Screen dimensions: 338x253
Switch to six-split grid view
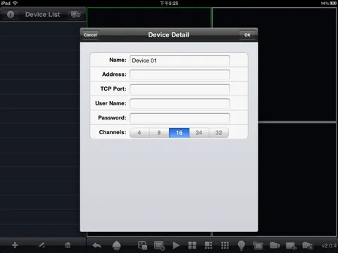(208, 245)
